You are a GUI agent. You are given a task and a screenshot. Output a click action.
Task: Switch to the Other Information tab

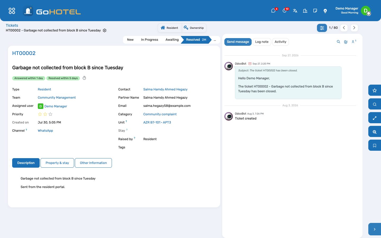pos(93,163)
